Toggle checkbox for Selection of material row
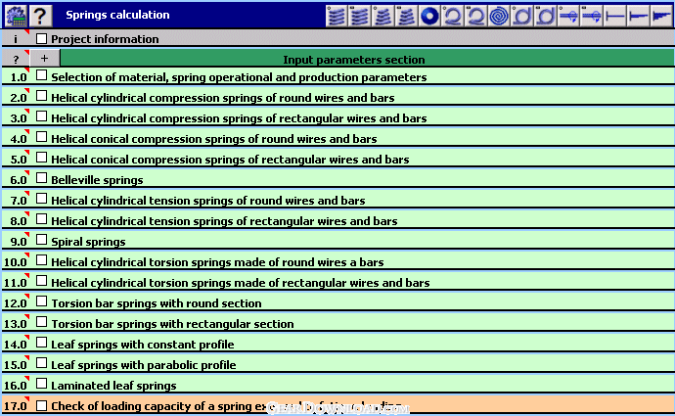The height and width of the screenshot is (416, 675). click(x=41, y=75)
